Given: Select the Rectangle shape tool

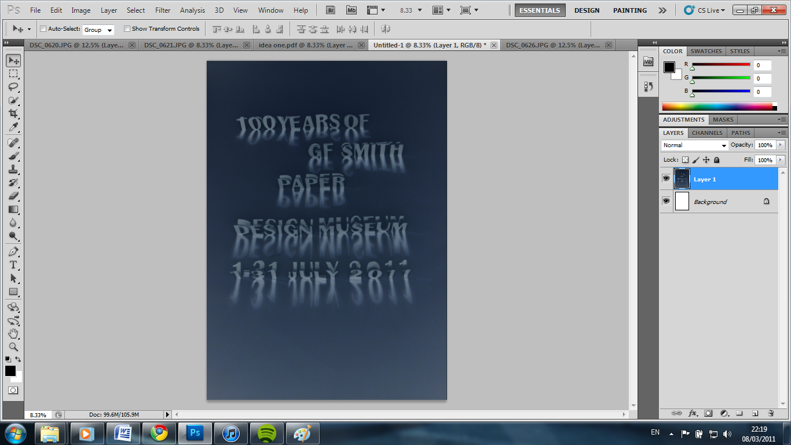Looking at the screenshot, I should click(x=13, y=291).
